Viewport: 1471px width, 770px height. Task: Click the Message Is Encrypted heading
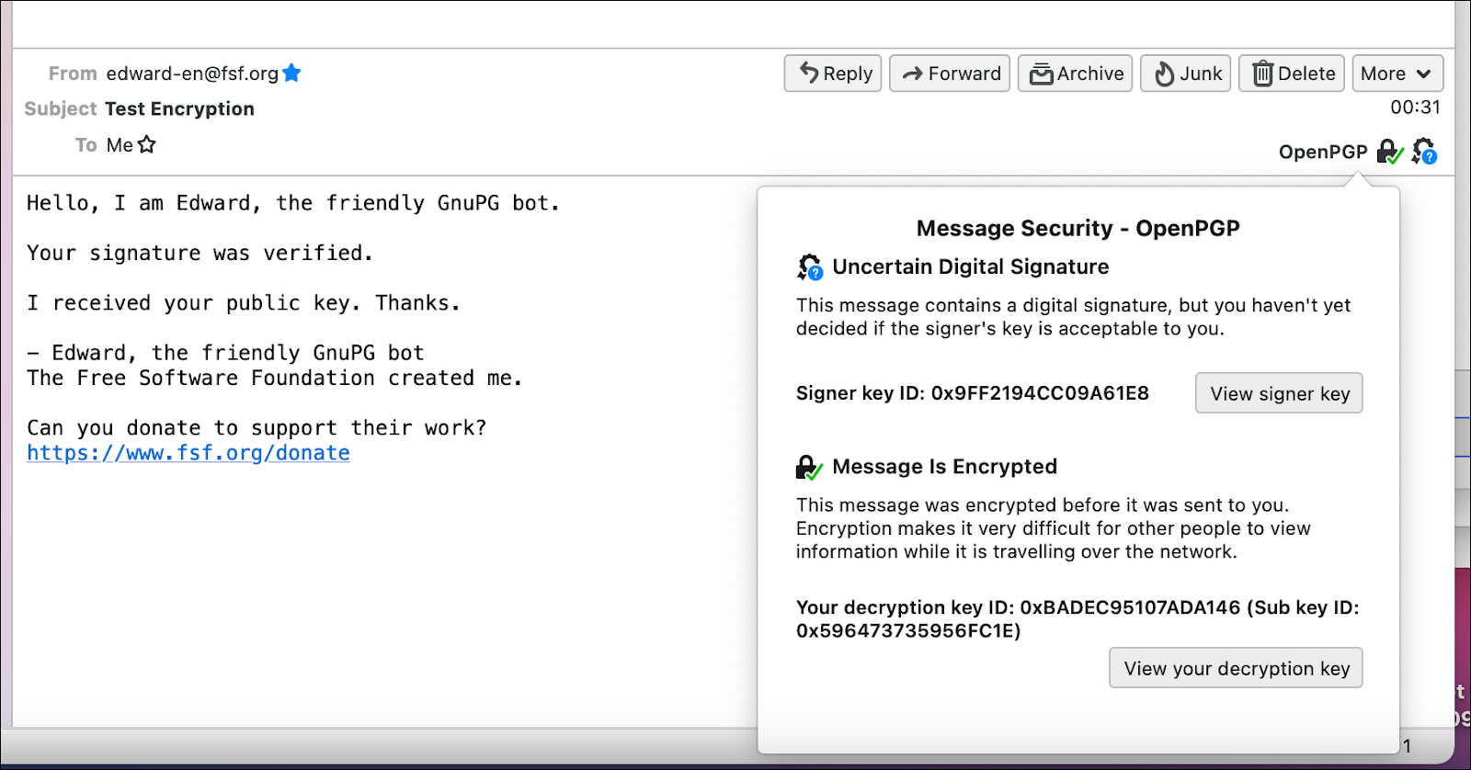(x=944, y=467)
